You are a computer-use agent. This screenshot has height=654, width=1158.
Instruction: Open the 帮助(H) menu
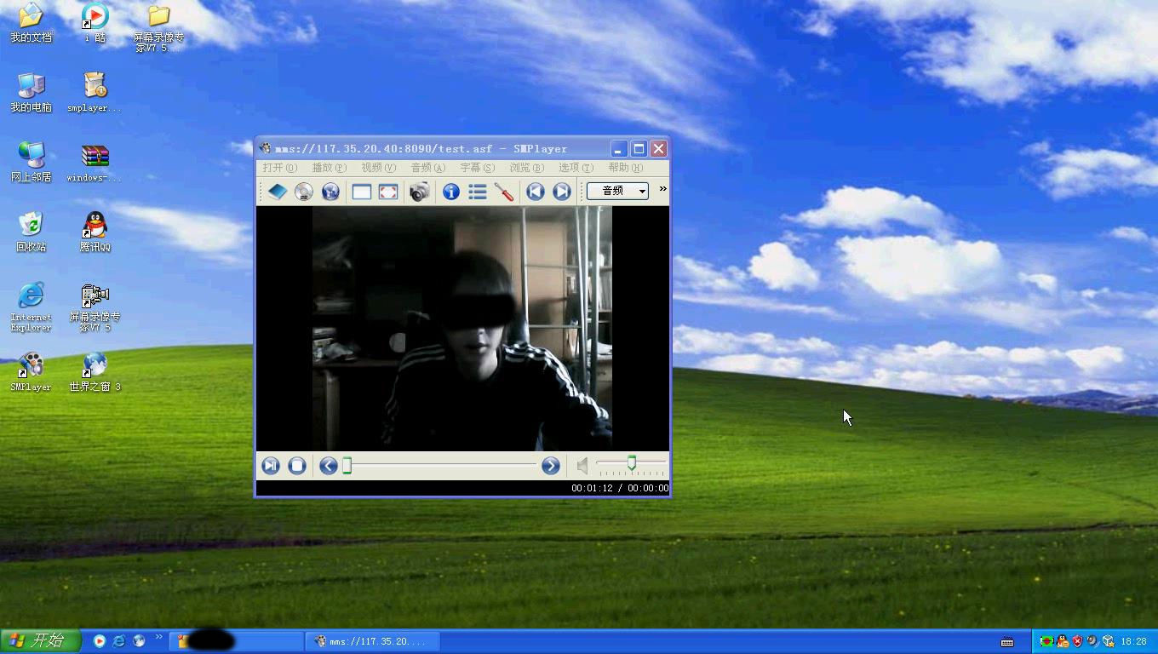[625, 168]
